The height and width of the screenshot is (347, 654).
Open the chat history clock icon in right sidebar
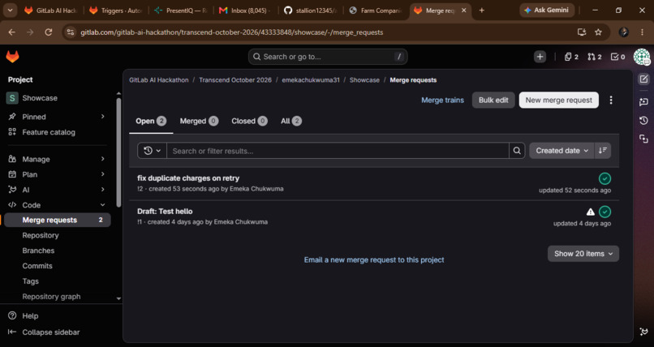click(643, 120)
